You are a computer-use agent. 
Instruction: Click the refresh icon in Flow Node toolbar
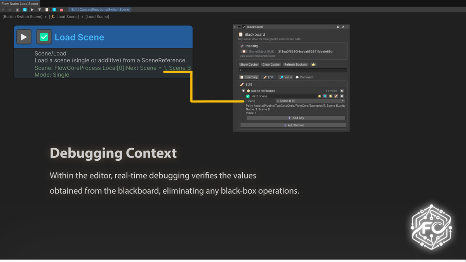25,10
